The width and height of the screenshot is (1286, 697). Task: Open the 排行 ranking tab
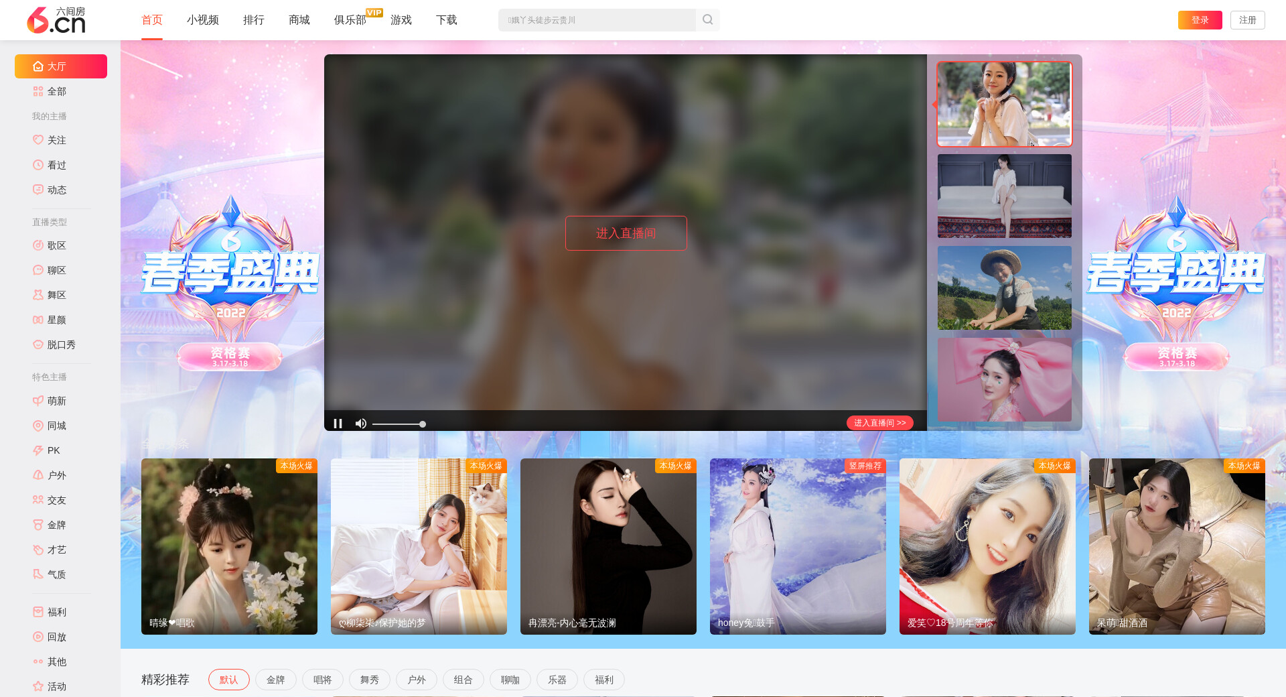click(253, 20)
